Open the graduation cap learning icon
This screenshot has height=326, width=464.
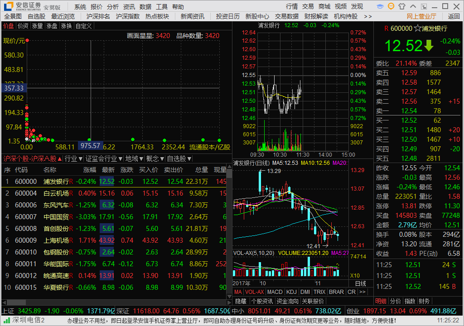click(380, 6)
